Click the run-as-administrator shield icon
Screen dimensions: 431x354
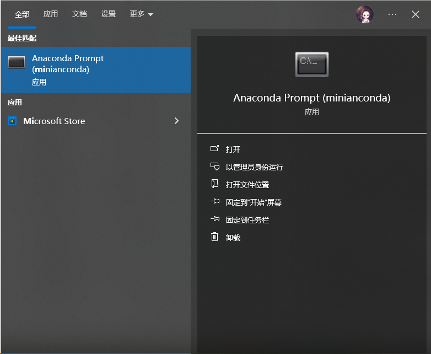215,167
